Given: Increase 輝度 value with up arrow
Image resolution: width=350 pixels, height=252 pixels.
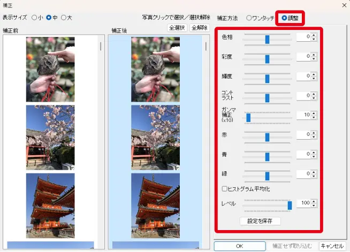Looking at the screenshot, I should [x=314, y=74].
